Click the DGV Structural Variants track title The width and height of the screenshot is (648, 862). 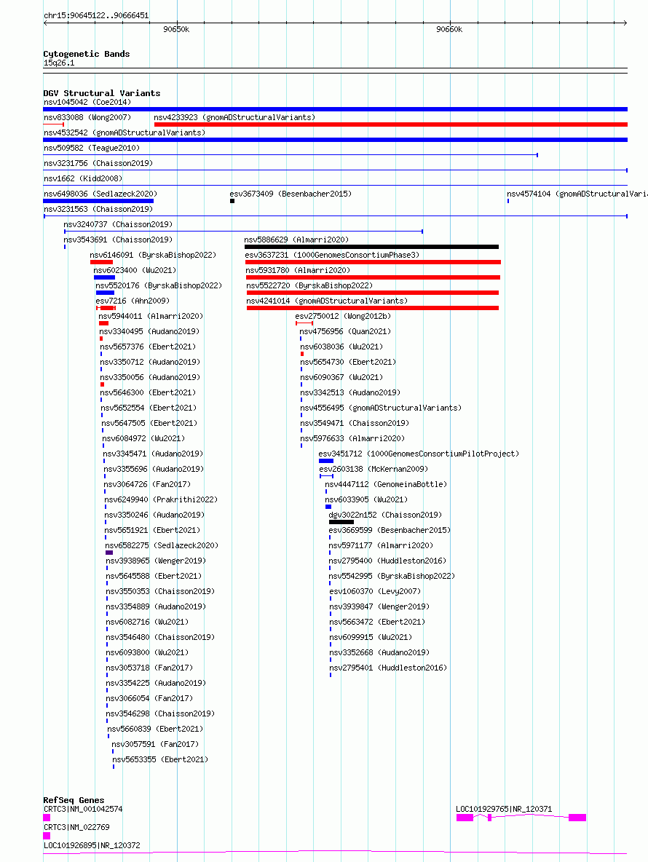tap(102, 93)
